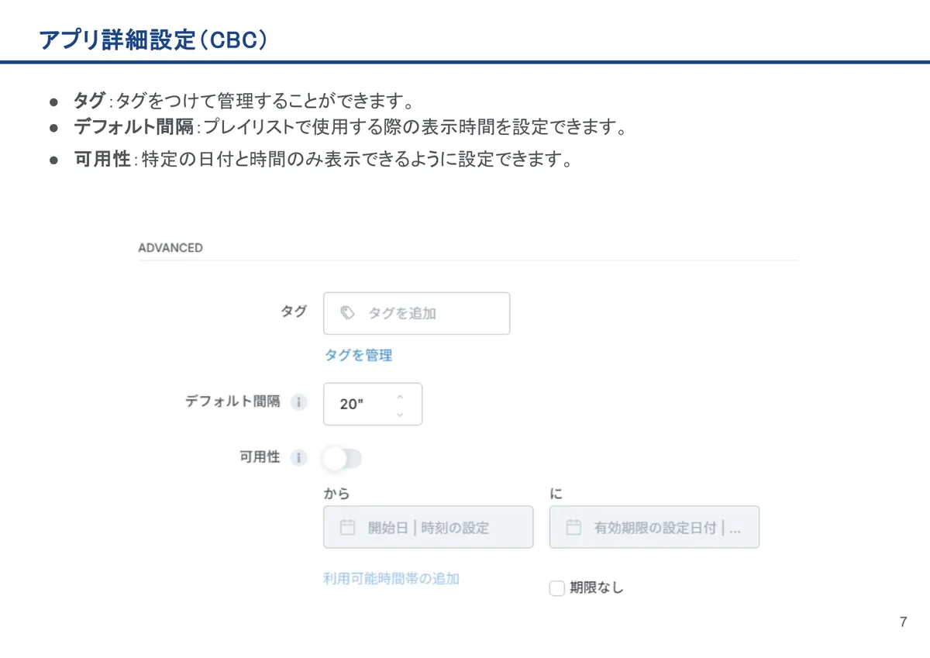Check the 期限なし checkbox
Image resolution: width=930 pixels, height=658 pixels.
pyautogui.click(x=556, y=588)
